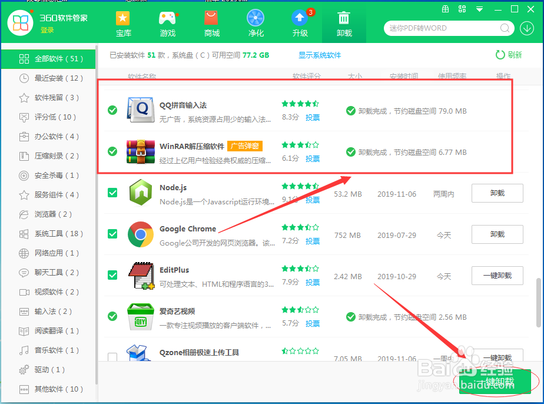This screenshot has width=544, height=404.
Task: Click the magnifier search icon
Action: tap(505, 28)
